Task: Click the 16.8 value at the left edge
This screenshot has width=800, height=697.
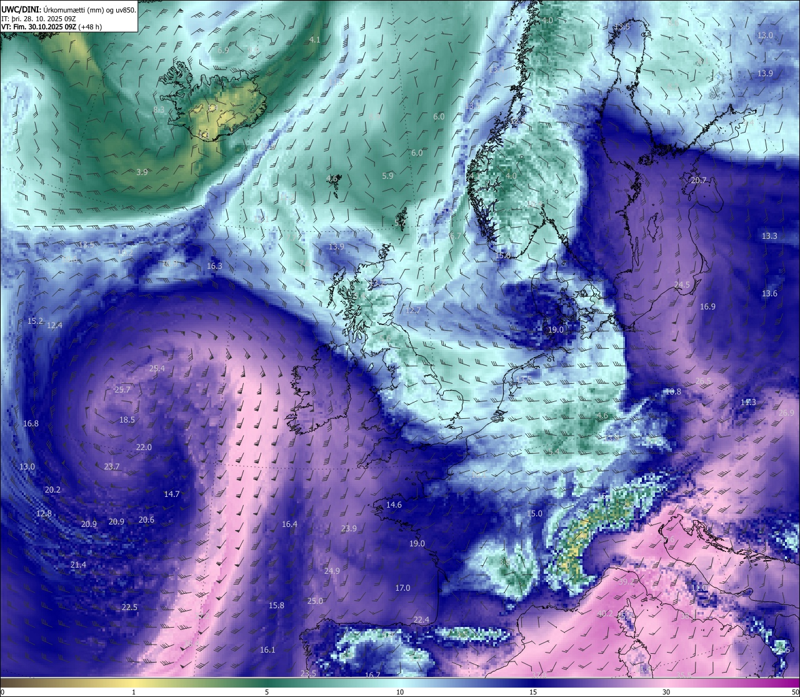Action: point(31,423)
